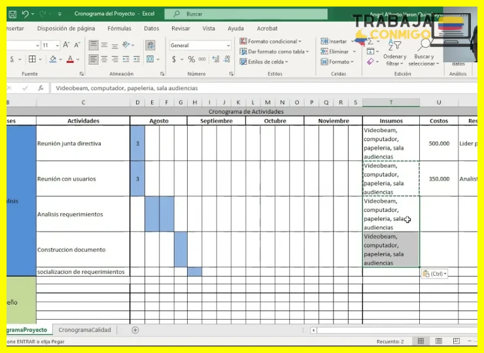Click the formula bar text
The height and width of the screenshot is (353, 484).
click(x=126, y=88)
